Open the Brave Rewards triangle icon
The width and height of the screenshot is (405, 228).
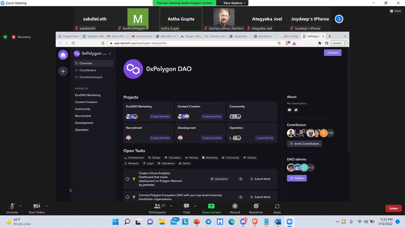coord(294,43)
